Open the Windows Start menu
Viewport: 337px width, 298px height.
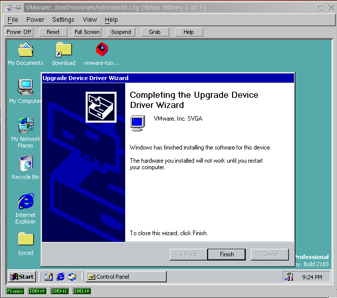pyautogui.click(x=22, y=277)
